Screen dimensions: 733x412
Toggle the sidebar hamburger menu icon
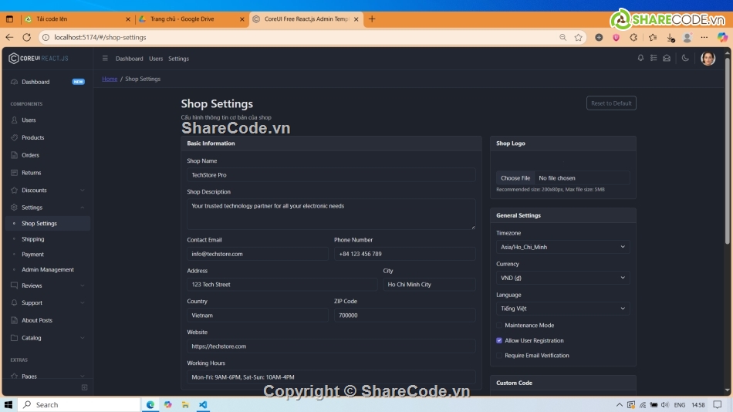(105, 59)
